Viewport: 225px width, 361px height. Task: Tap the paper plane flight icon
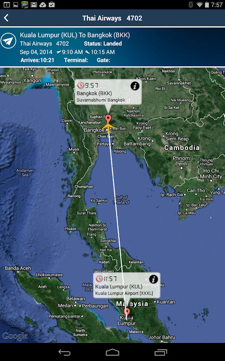tap(8, 41)
